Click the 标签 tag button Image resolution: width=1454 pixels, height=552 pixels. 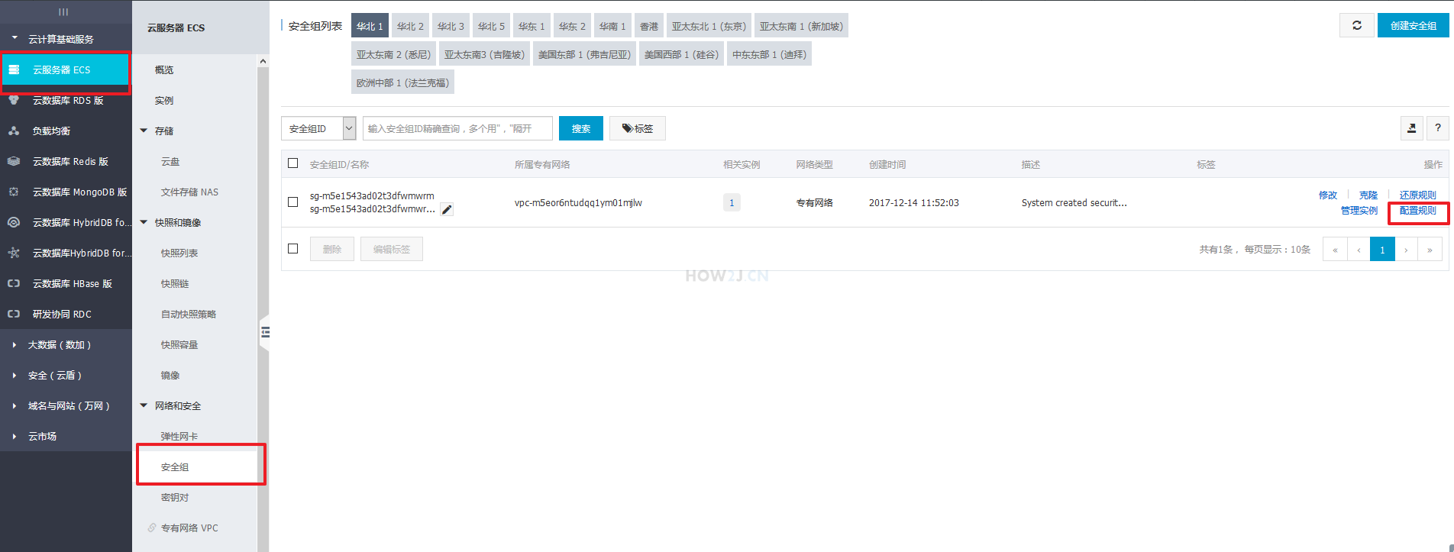[x=638, y=128]
